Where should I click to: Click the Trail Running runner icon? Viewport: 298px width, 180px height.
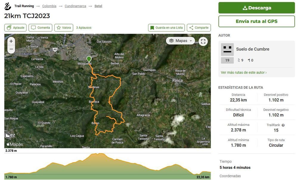pyautogui.click(x=8, y=6)
